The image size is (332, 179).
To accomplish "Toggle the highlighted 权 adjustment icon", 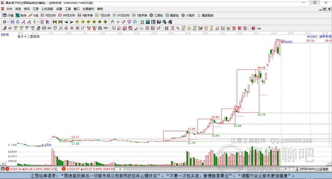I will pyautogui.click(x=42, y=22).
